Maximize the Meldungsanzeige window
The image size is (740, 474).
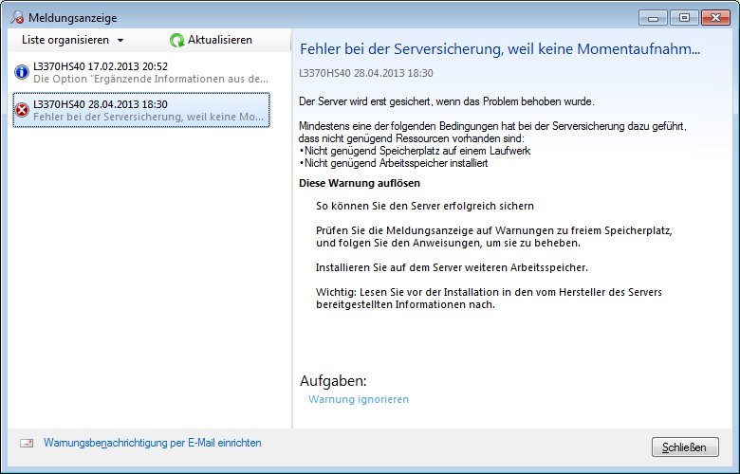tap(684, 18)
